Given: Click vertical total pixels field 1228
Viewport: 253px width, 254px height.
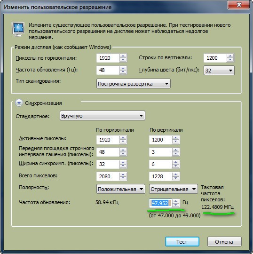Looking at the screenshot, I should tap(160, 176).
